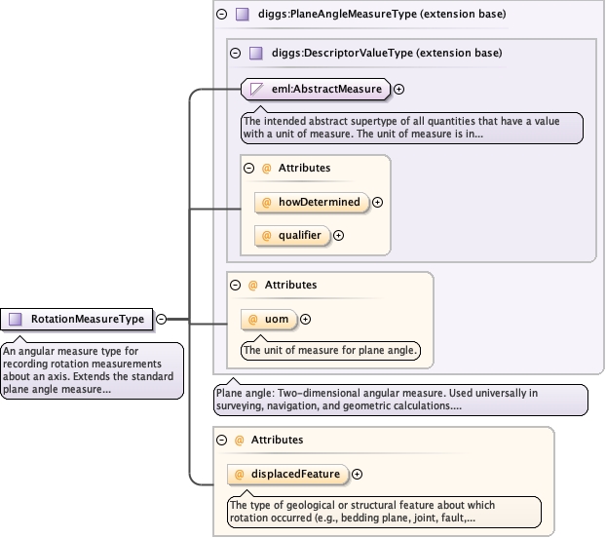Collapse the Attributes group containing displacedFeature

[x=221, y=441]
